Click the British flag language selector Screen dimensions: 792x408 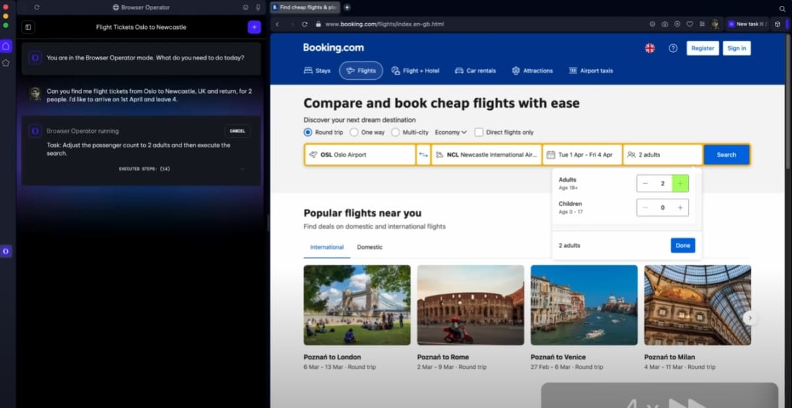point(649,48)
